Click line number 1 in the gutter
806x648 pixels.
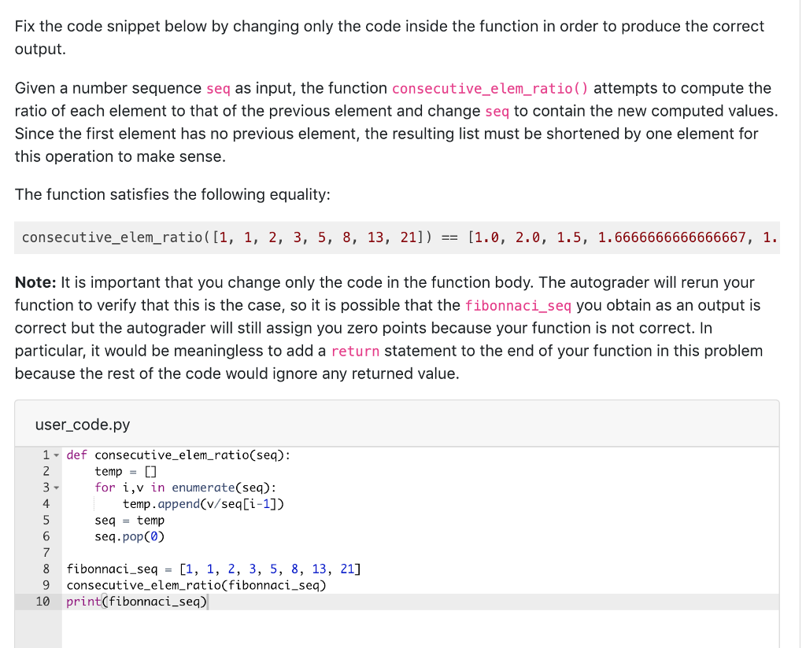[46, 455]
